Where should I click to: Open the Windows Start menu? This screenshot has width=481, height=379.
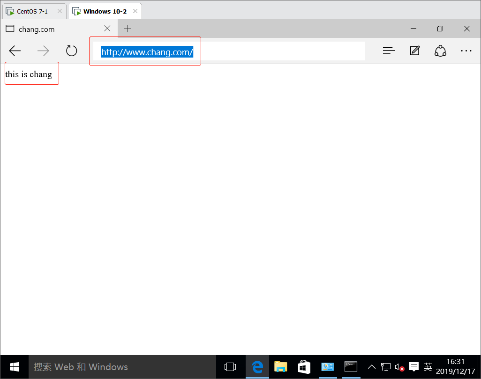tap(15, 367)
